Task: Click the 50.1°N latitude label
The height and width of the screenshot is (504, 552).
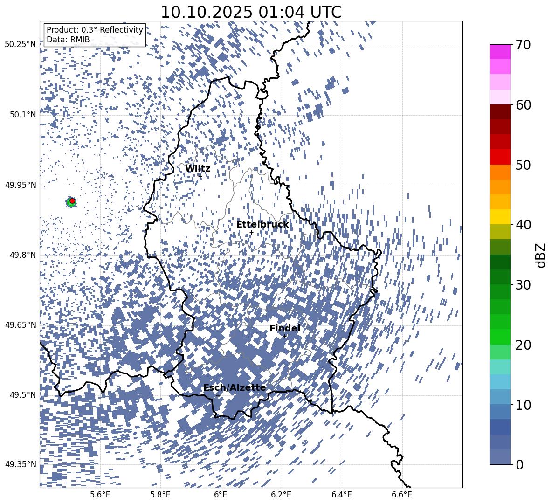Action: [x=22, y=115]
